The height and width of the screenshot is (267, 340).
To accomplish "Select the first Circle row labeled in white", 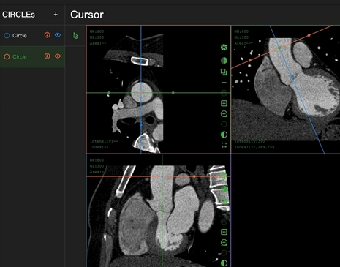I will pos(32,36).
